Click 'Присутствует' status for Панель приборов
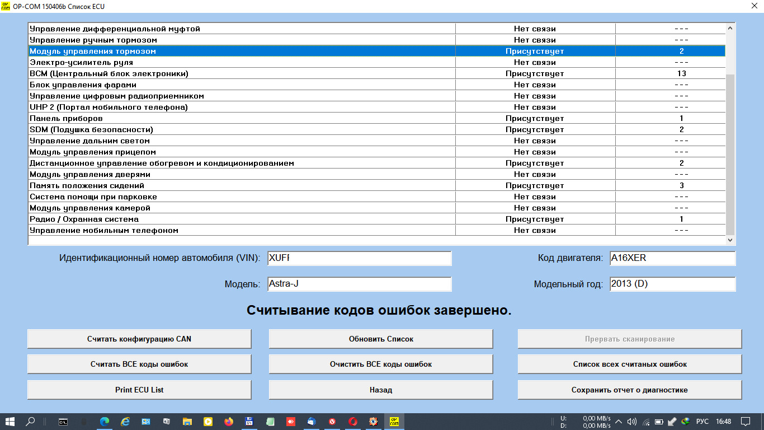 (535, 118)
